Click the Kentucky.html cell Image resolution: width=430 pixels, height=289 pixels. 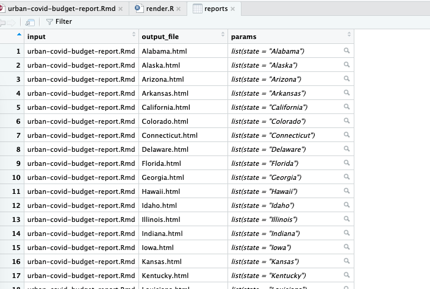coord(183,276)
